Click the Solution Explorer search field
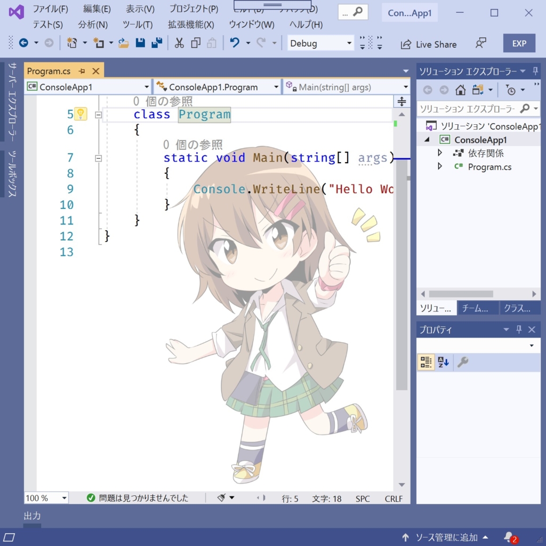The width and height of the screenshot is (546, 546). tap(467, 109)
